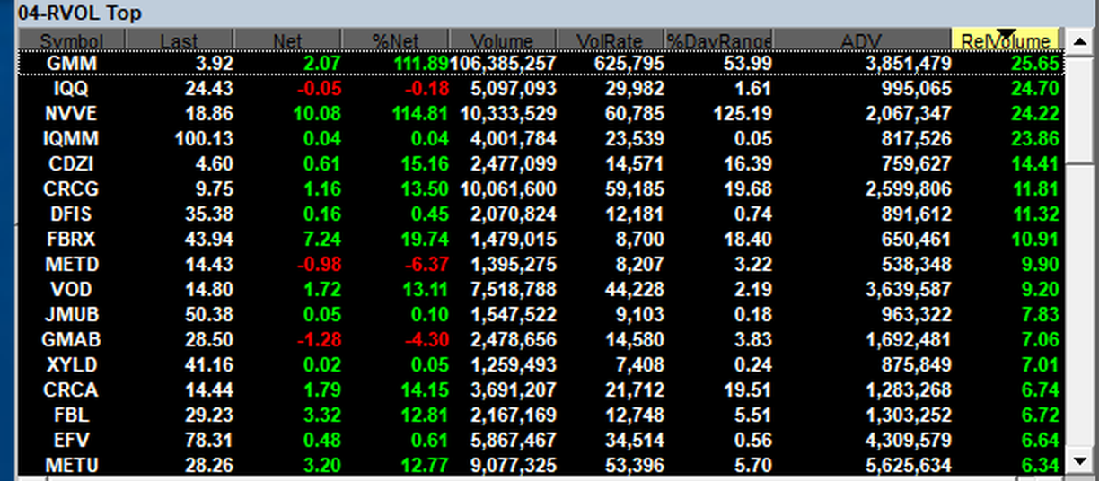Click NVVE %Net value 114.81

click(420, 114)
